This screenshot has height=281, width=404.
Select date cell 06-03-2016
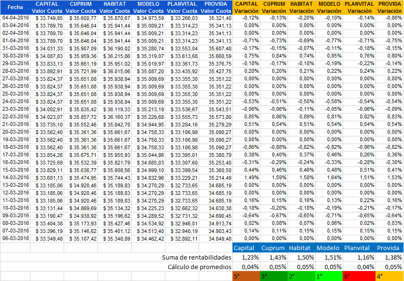pos(15,239)
